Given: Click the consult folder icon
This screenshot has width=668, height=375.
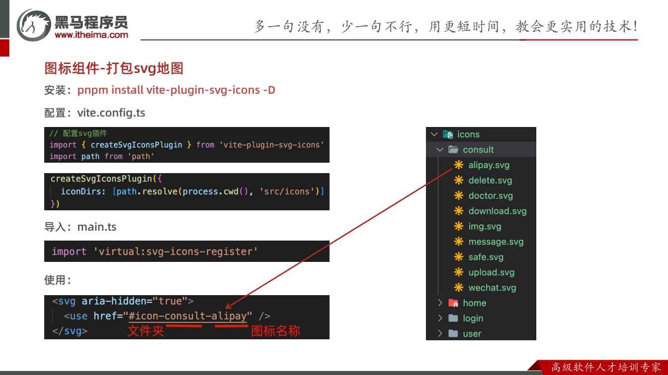Looking at the screenshot, I should (x=453, y=150).
